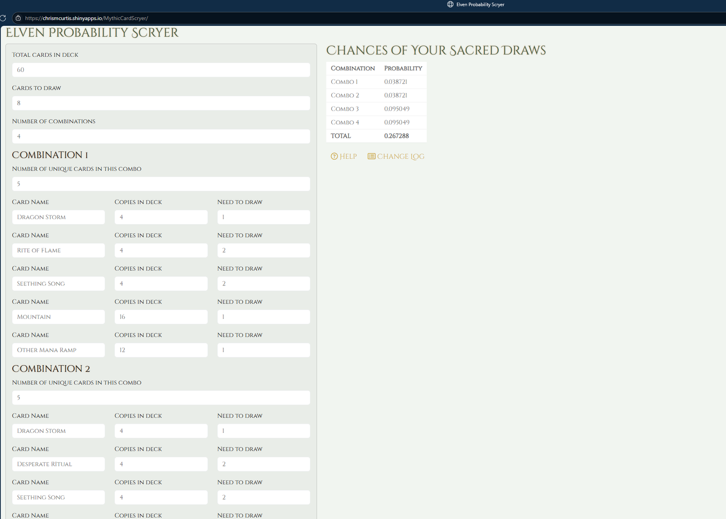
Task: Click the browser URL address field
Action: [x=181, y=18]
